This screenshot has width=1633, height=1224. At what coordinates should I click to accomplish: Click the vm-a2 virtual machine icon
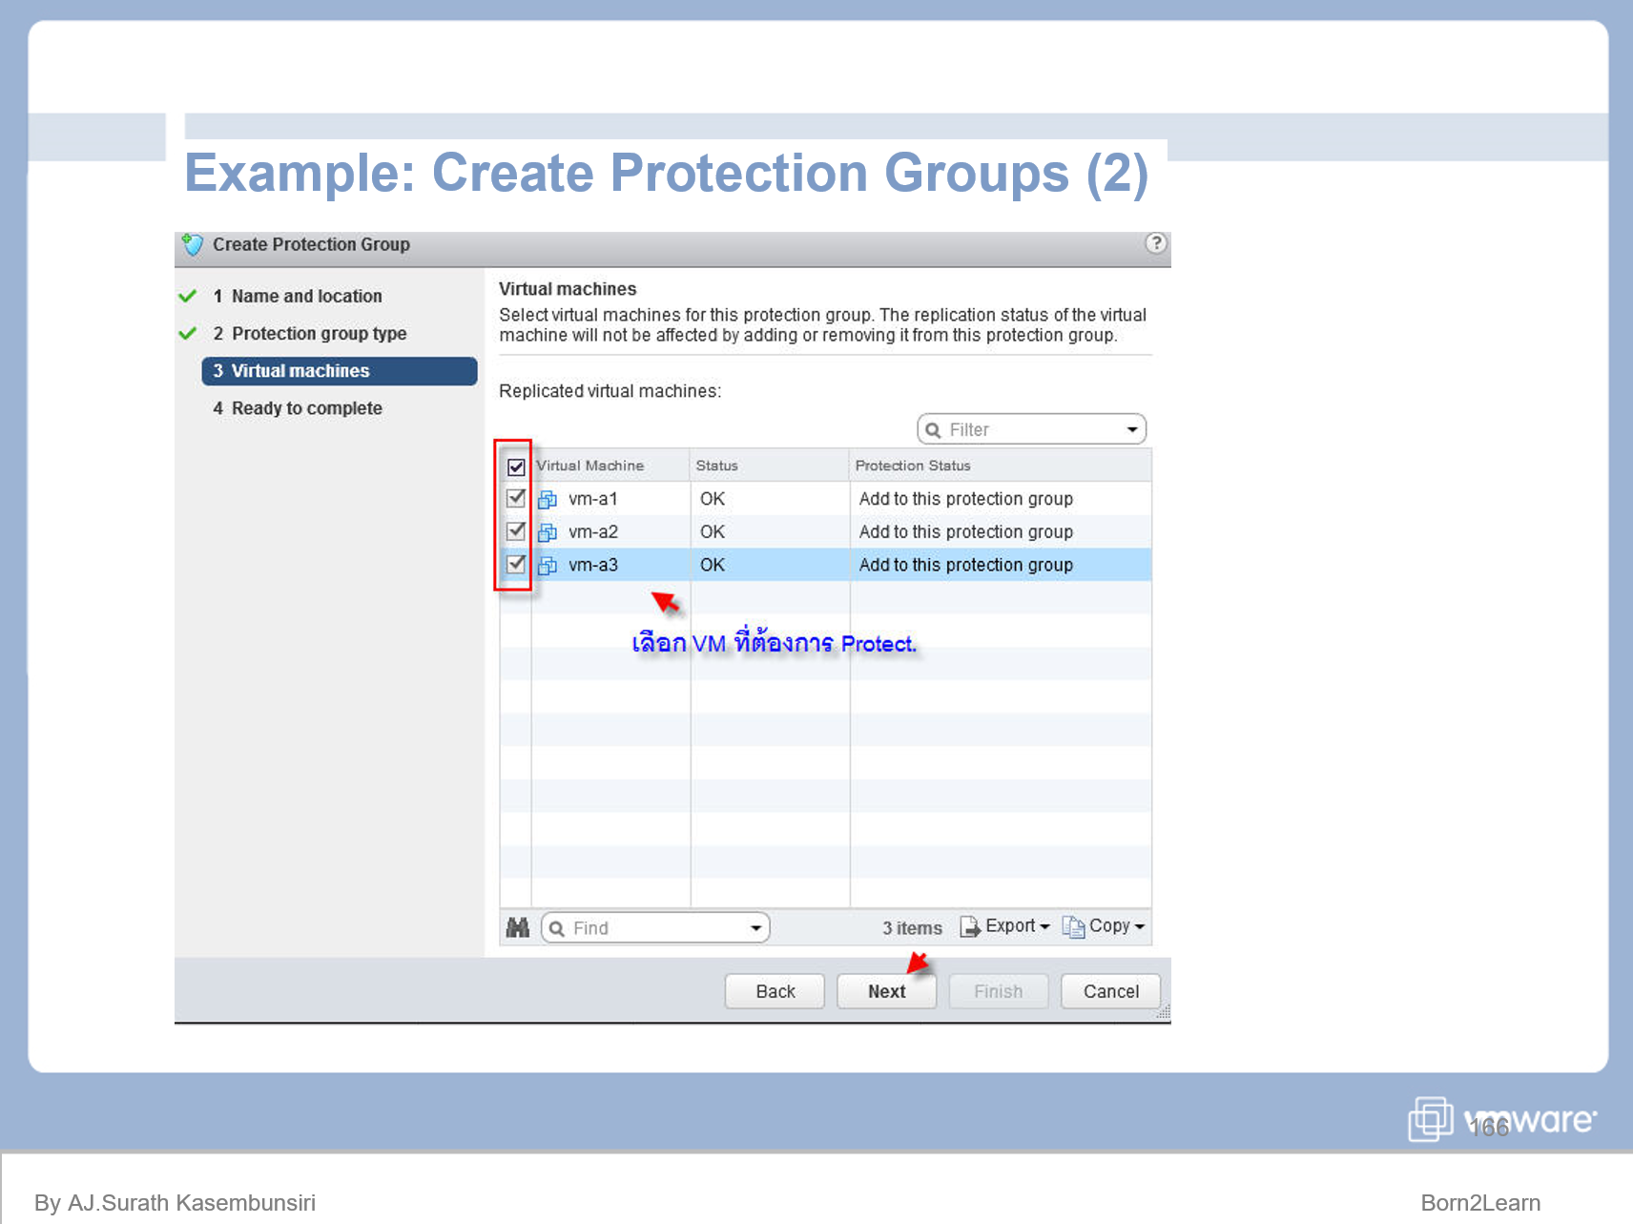click(x=548, y=531)
